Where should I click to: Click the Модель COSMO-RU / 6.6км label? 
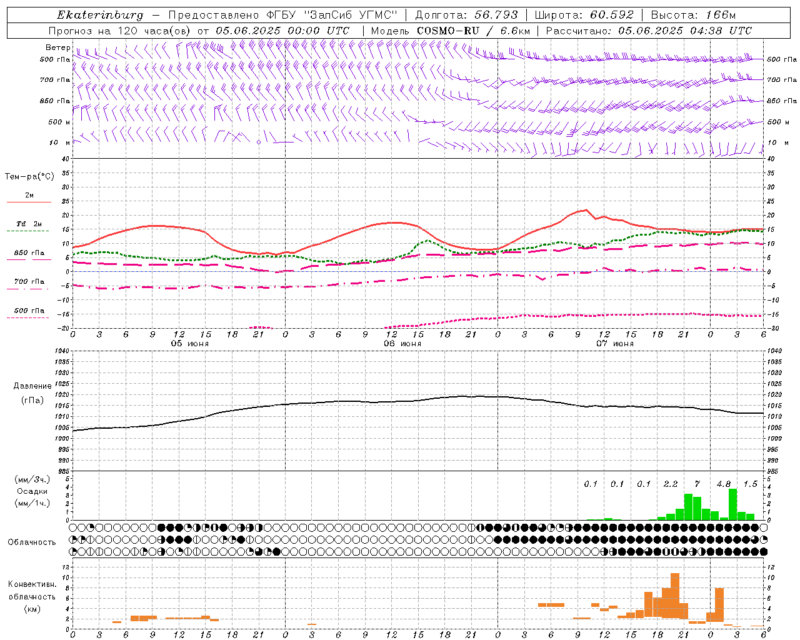coord(451,31)
